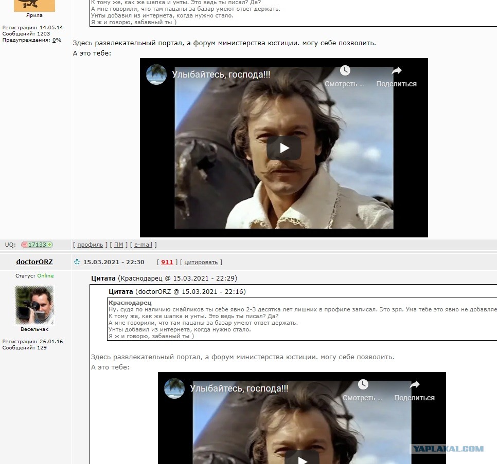Open rating value 17133
Screen dimensions: 497x464
coord(37,245)
